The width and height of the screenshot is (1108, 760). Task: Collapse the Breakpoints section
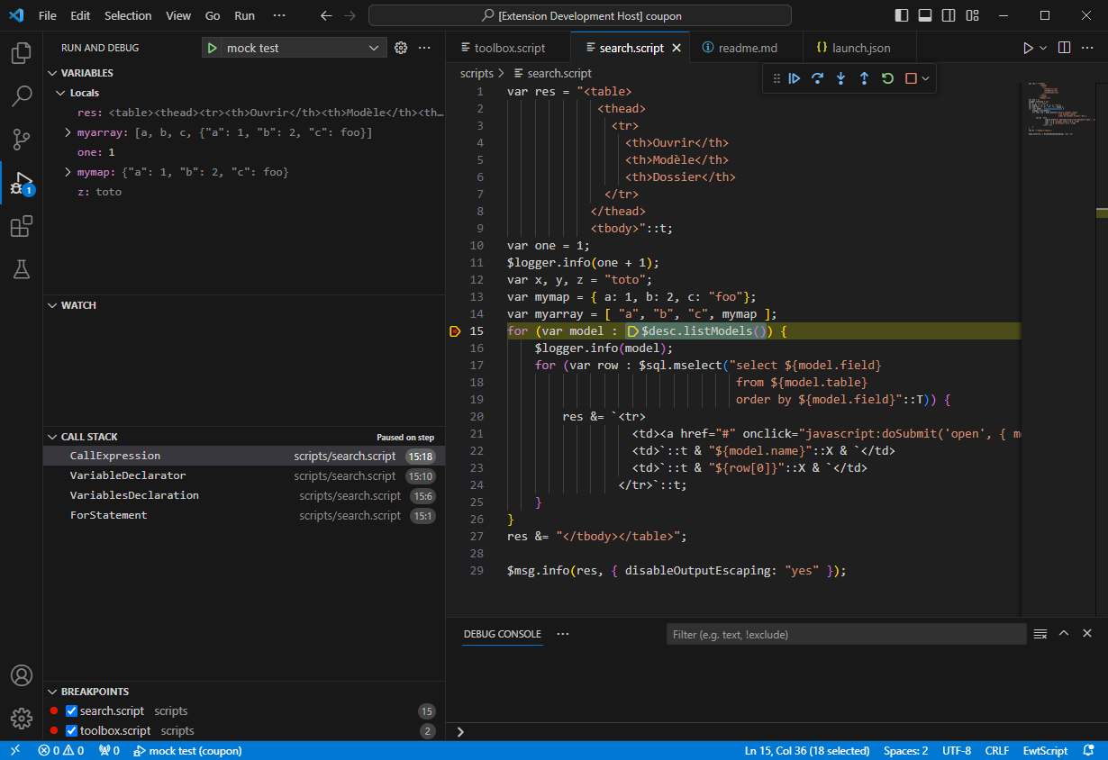pyautogui.click(x=51, y=692)
